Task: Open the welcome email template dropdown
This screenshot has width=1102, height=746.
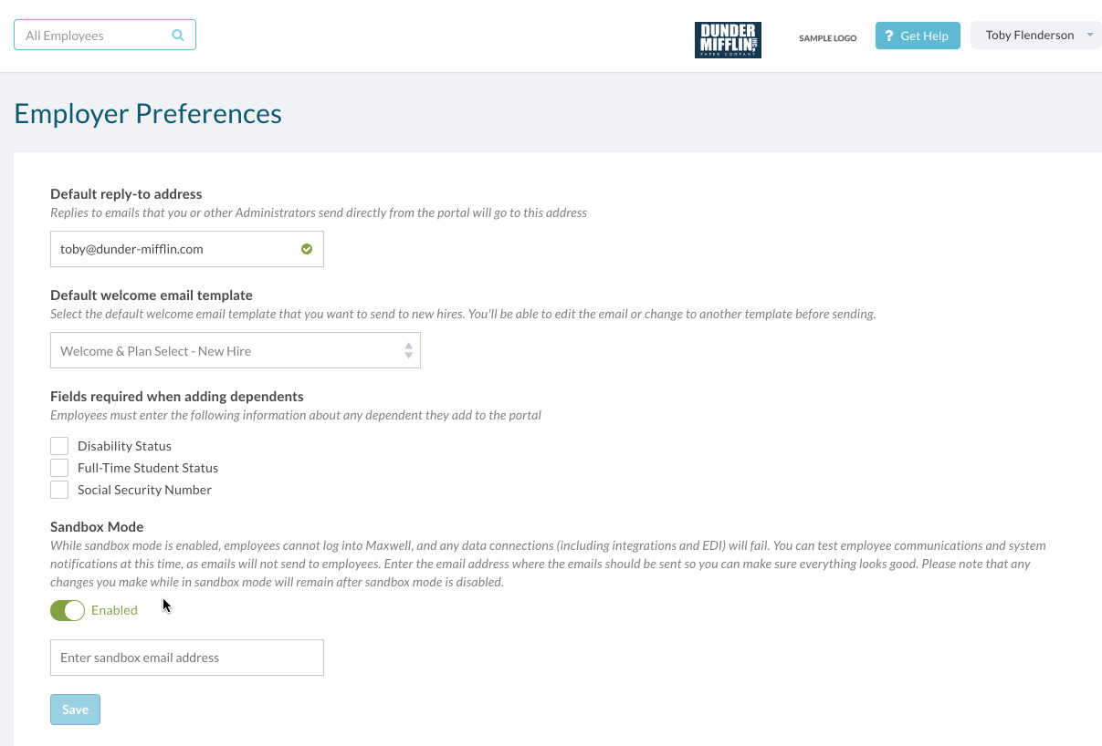Action: [x=236, y=350]
